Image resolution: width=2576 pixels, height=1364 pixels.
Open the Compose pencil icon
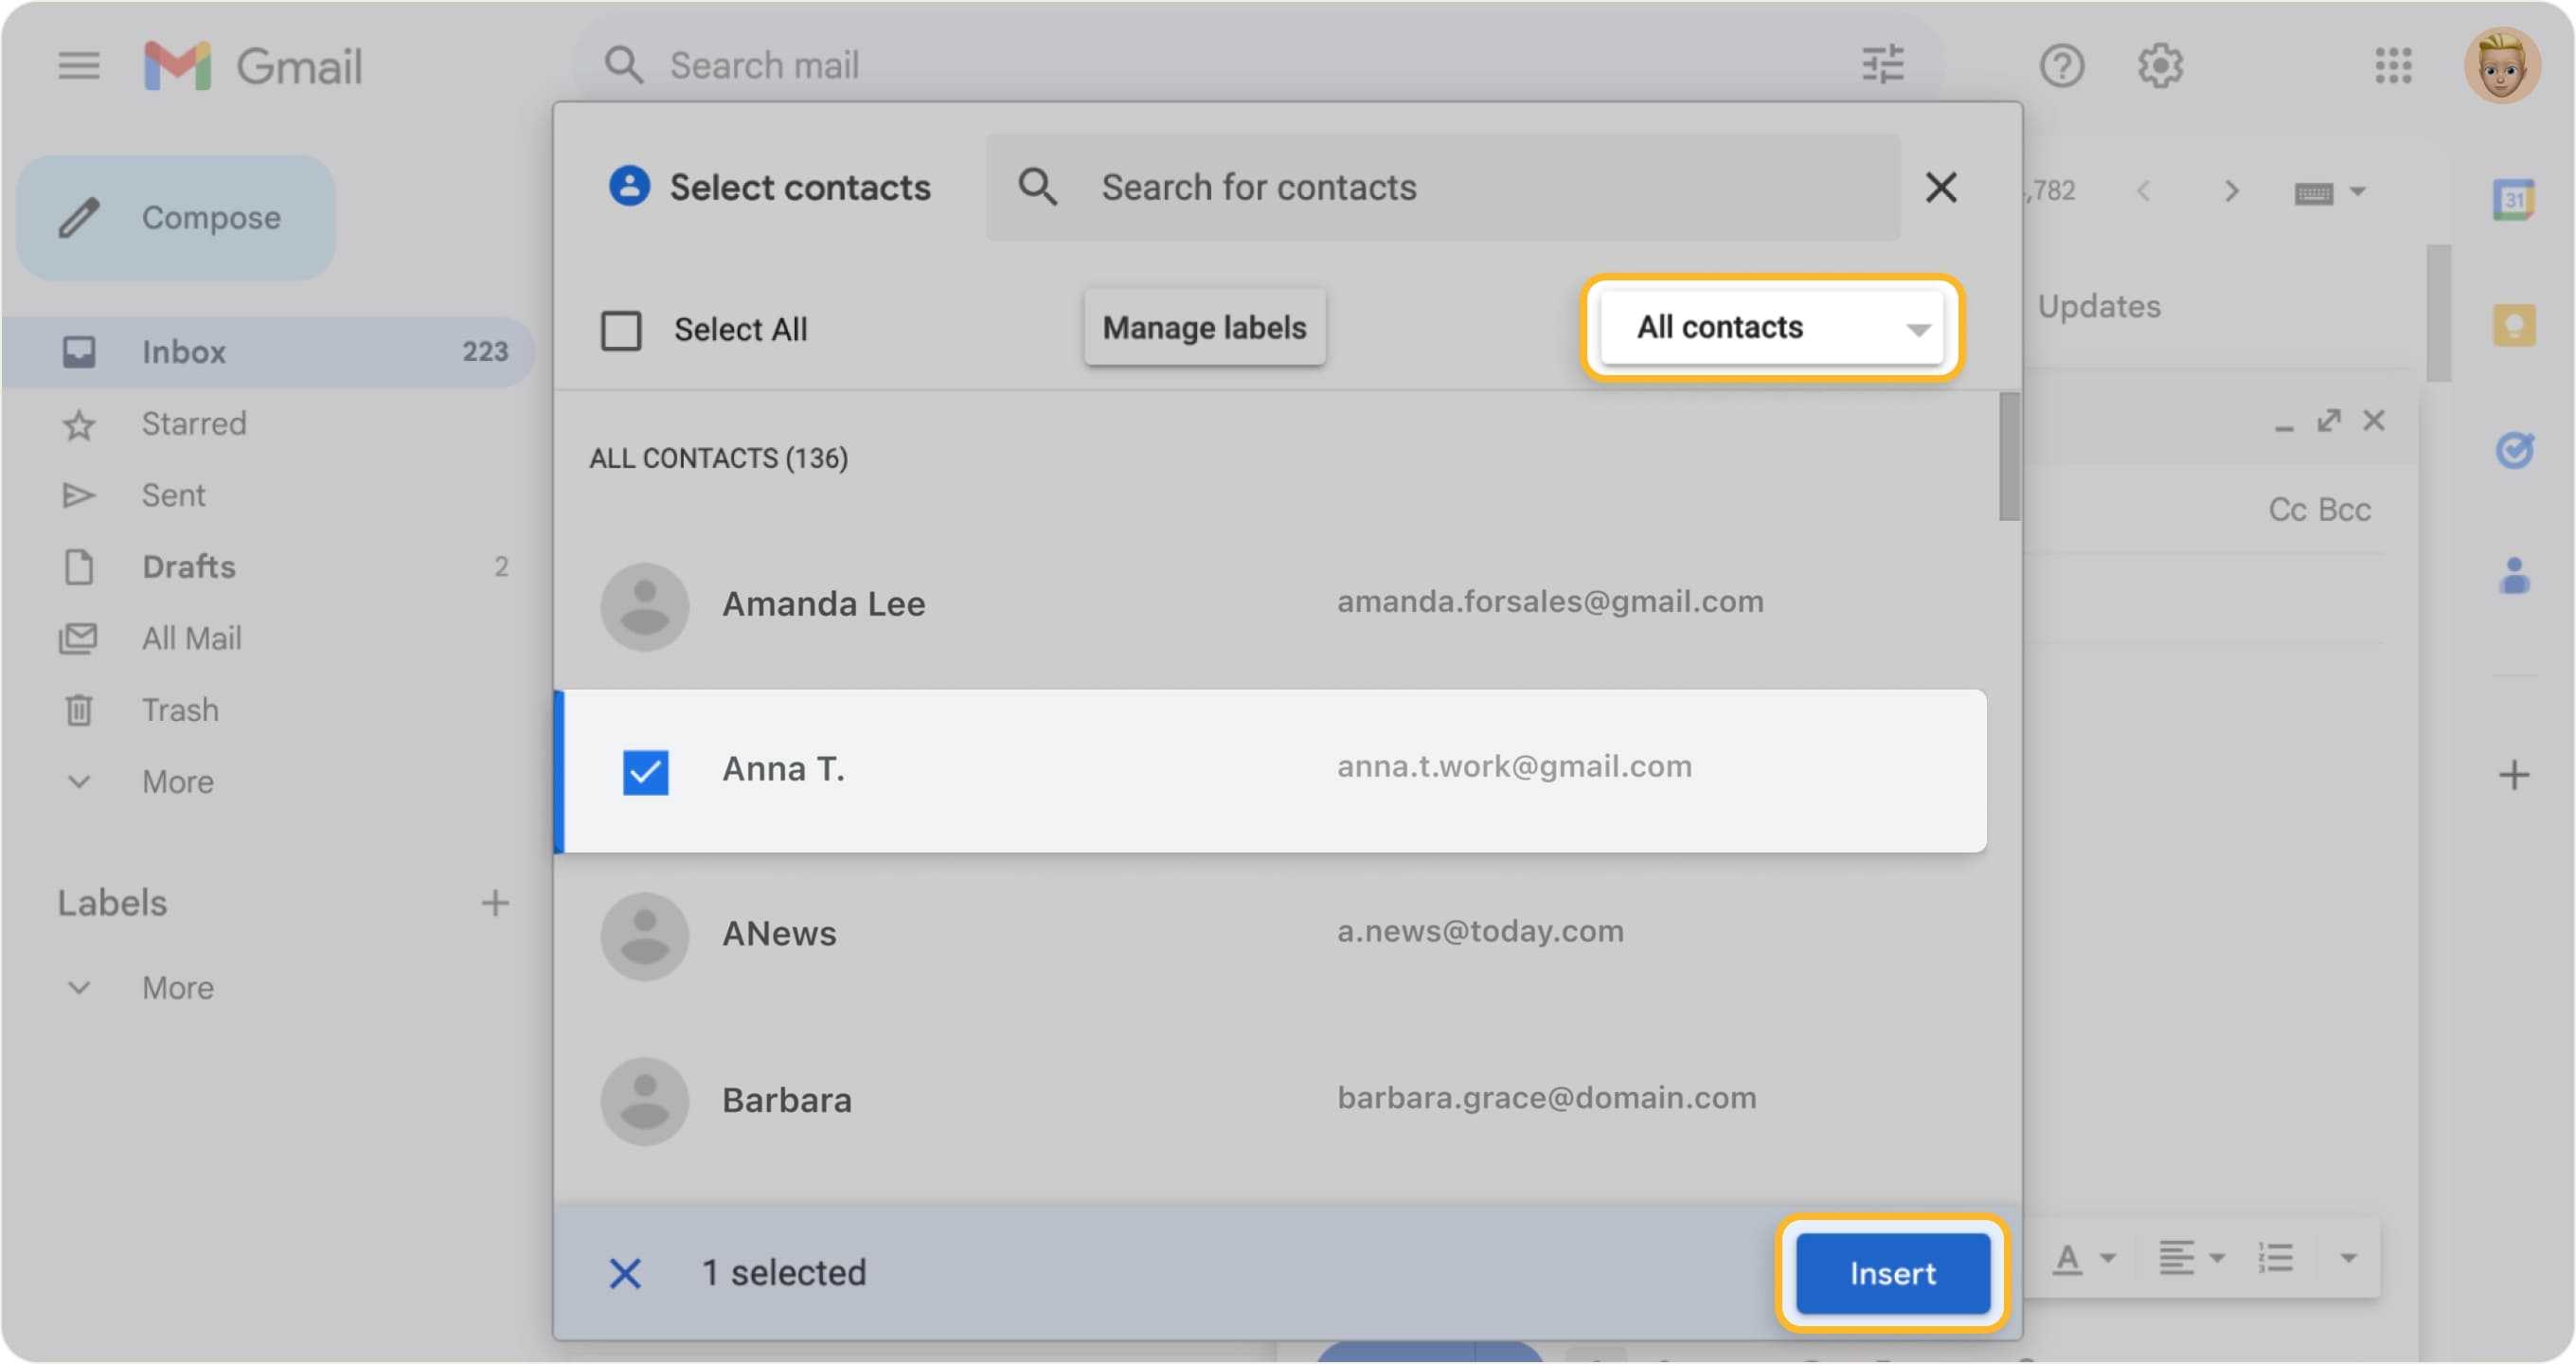[80, 217]
